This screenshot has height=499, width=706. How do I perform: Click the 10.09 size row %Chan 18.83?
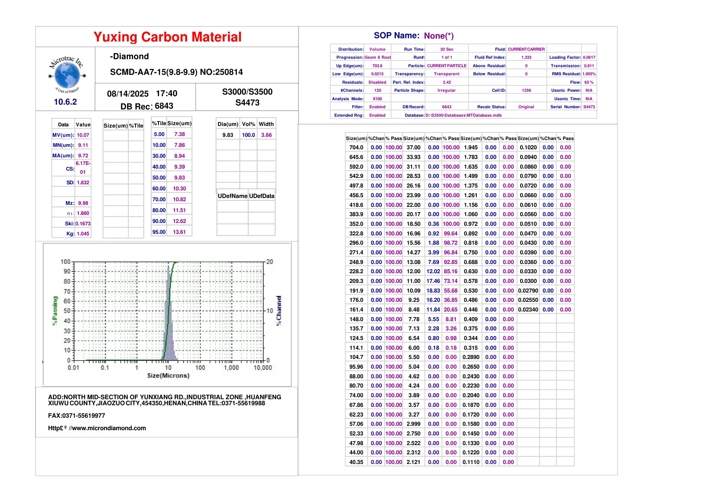[x=433, y=291]
